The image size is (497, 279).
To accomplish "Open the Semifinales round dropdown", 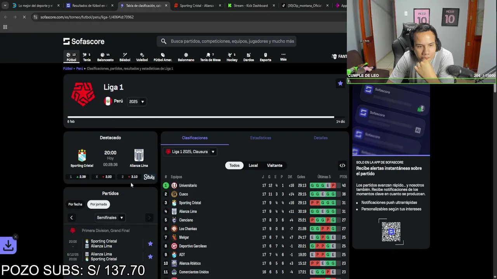I will (x=110, y=218).
